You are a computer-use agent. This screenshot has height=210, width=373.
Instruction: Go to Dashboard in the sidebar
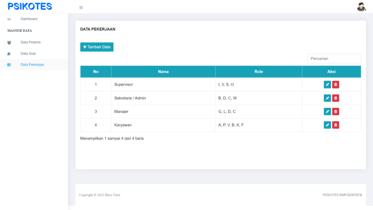(29, 19)
